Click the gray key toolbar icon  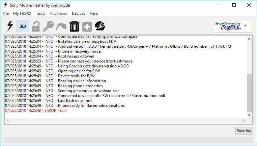click(48, 26)
